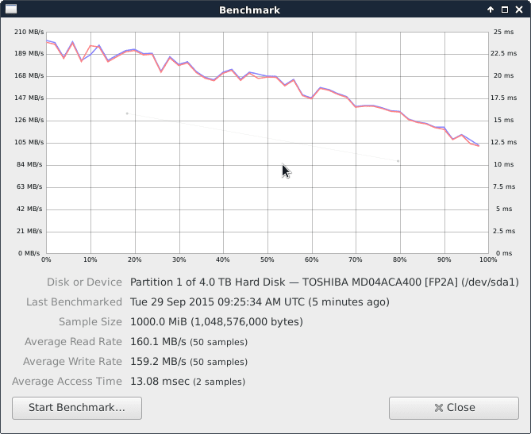Click the "160.1 MB/s" read rate value
531x434 pixels.
158,342
